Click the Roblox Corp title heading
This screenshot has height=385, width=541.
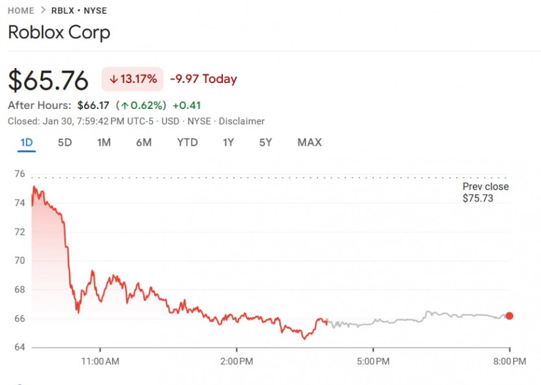[x=59, y=32]
